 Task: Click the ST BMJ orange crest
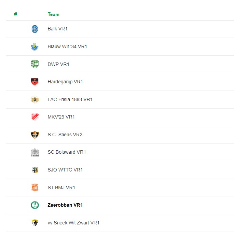click(35, 188)
